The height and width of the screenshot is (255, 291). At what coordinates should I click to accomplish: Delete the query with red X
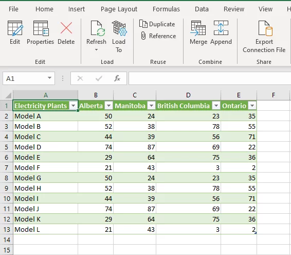[66, 28]
